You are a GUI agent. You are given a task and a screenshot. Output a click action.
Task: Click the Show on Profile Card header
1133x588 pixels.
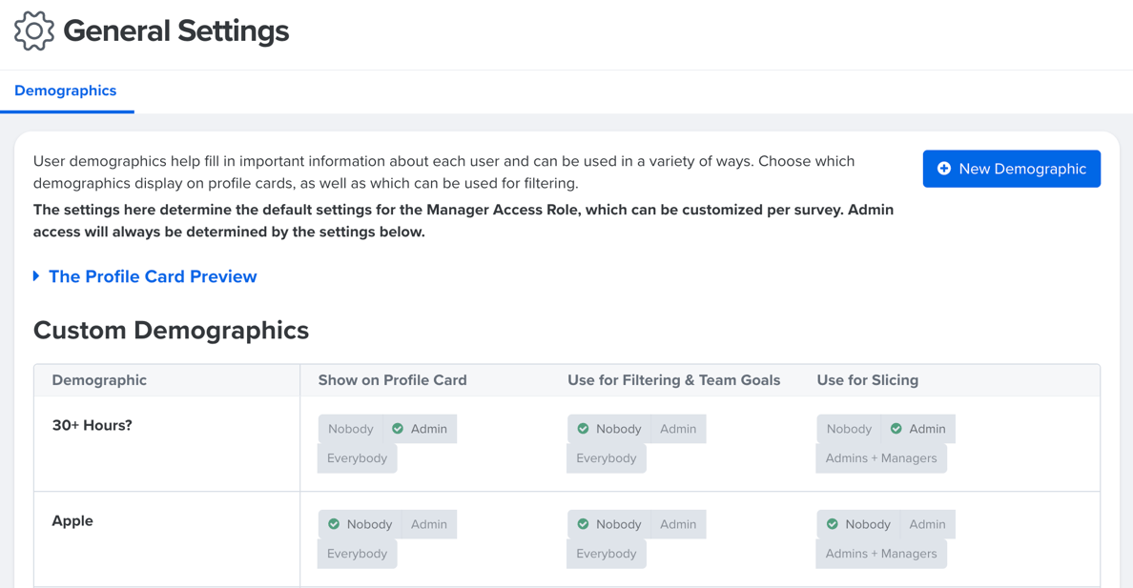392,380
